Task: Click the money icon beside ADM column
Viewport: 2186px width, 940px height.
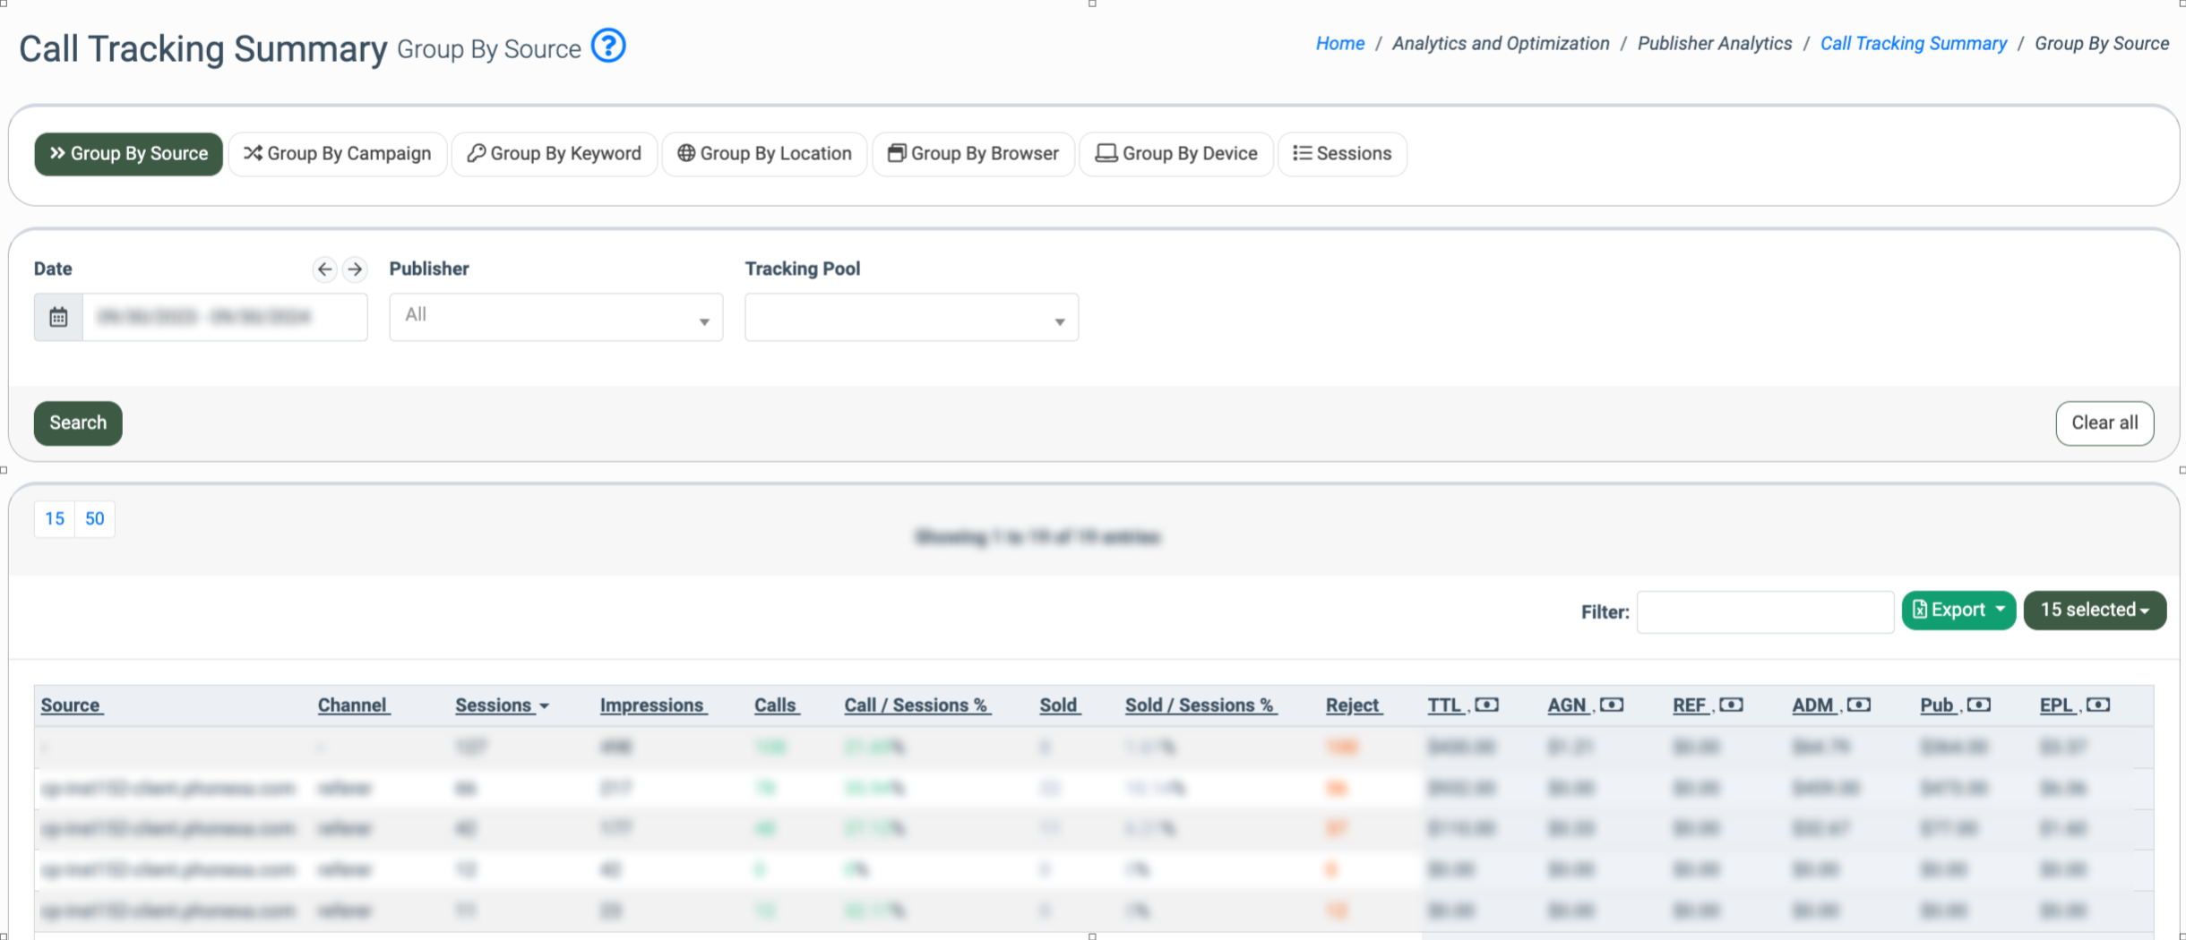Action: [x=1858, y=705]
